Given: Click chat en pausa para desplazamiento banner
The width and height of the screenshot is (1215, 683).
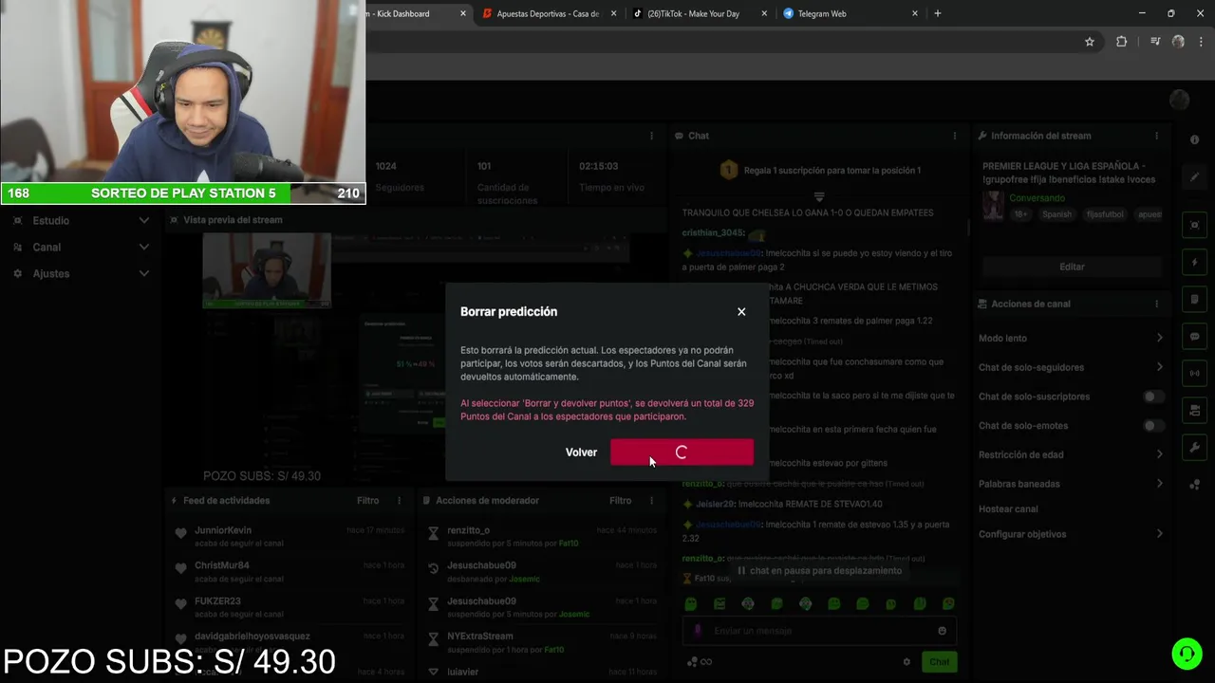Looking at the screenshot, I should click(820, 571).
